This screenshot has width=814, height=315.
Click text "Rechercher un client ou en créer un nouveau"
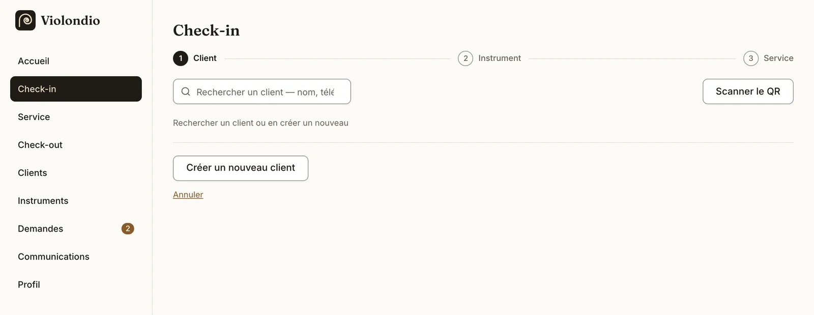click(x=260, y=123)
